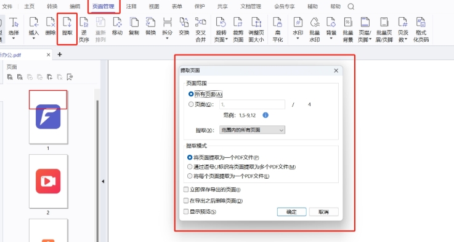Open the Batch background (批量背景) tool
The image size is (454, 242).
[x=348, y=29]
